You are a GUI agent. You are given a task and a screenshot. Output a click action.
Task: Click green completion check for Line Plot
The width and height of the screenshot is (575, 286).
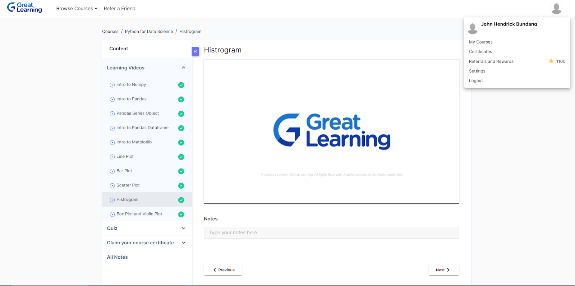tap(181, 157)
